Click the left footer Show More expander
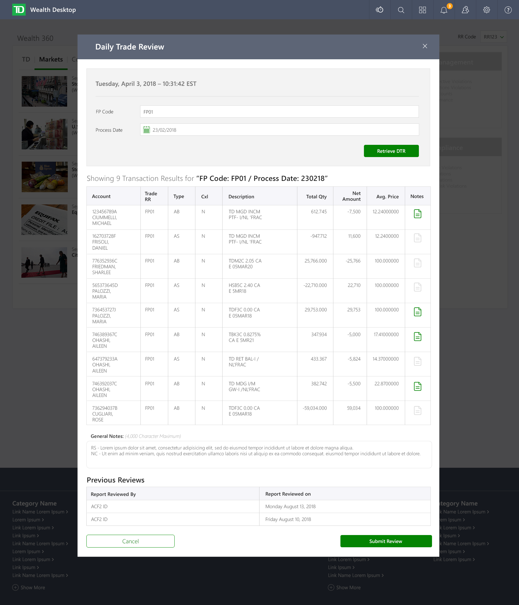This screenshot has width=519, height=605. pos(29,587)
